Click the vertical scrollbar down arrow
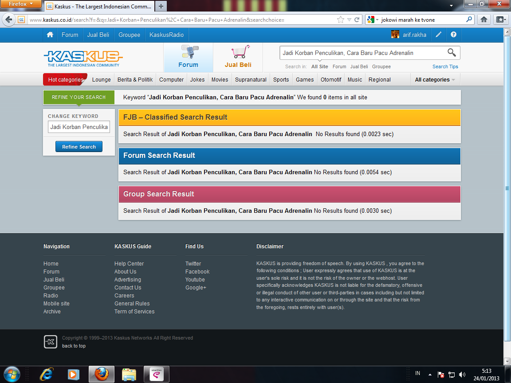The width and height of the screenshot is (511, 383). tap(507, 361)
